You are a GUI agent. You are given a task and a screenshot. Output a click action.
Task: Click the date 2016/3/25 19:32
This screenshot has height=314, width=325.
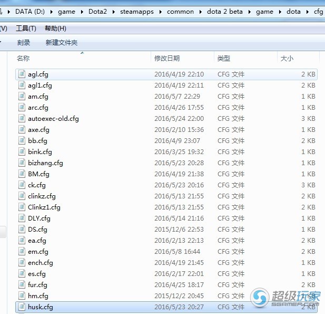179,151
